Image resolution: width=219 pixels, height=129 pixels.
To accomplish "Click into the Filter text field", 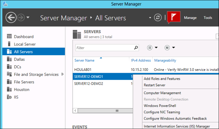I will [103, 48].
